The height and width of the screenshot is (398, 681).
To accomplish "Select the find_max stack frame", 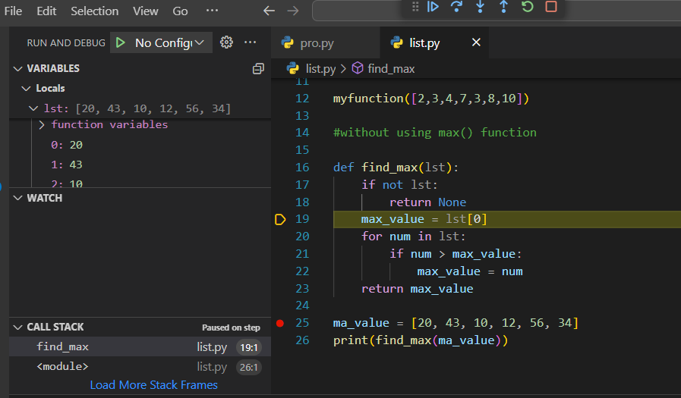I will (63, 346).
